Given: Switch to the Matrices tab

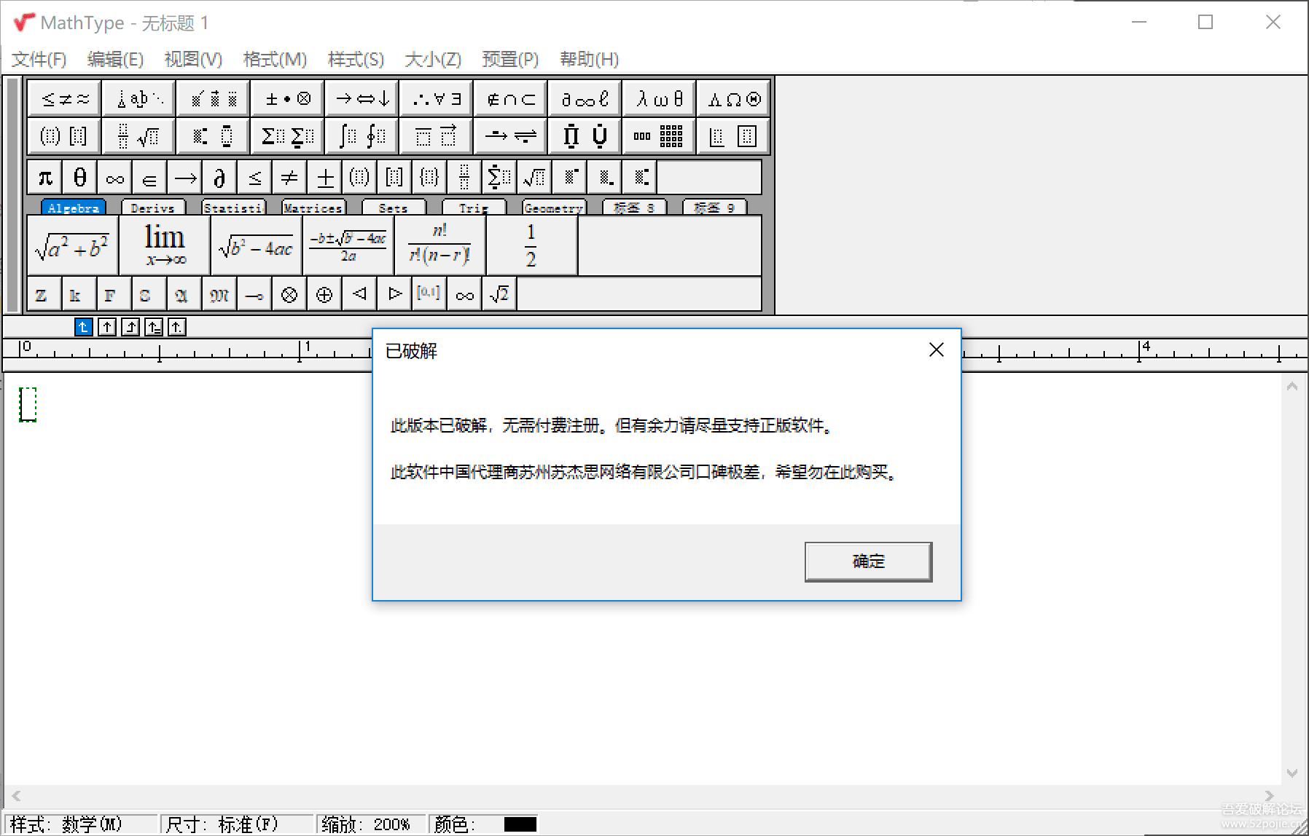Looking at the screenshot, I should (x=313, y=208).
